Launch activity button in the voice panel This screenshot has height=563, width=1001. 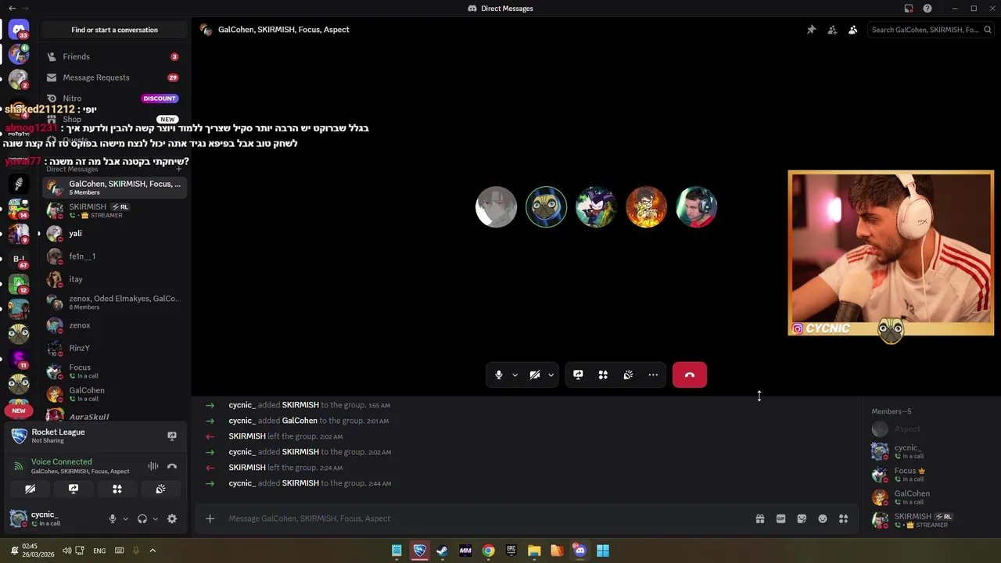pos(117,489)
